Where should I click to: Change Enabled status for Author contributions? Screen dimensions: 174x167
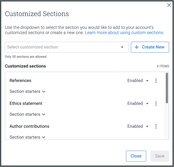pos(138,126)
